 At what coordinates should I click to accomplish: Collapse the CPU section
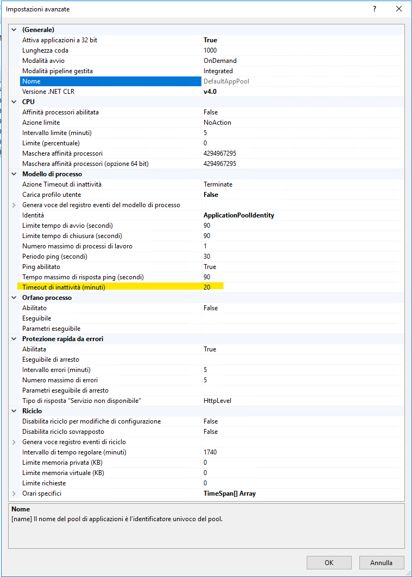(x=14, y=102)
